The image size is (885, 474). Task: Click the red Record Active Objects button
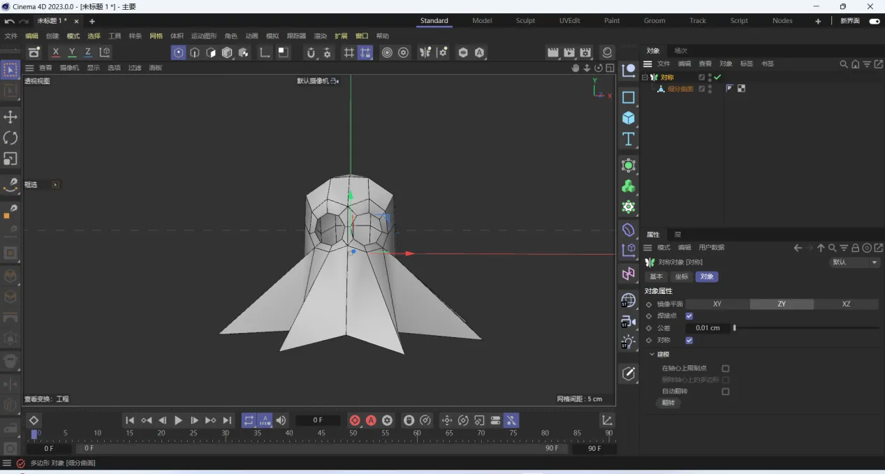coord(355,420)
